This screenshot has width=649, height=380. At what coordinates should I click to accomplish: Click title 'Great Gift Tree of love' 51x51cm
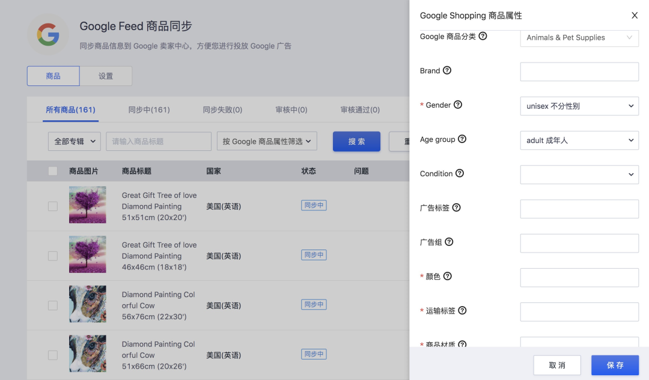159,206
